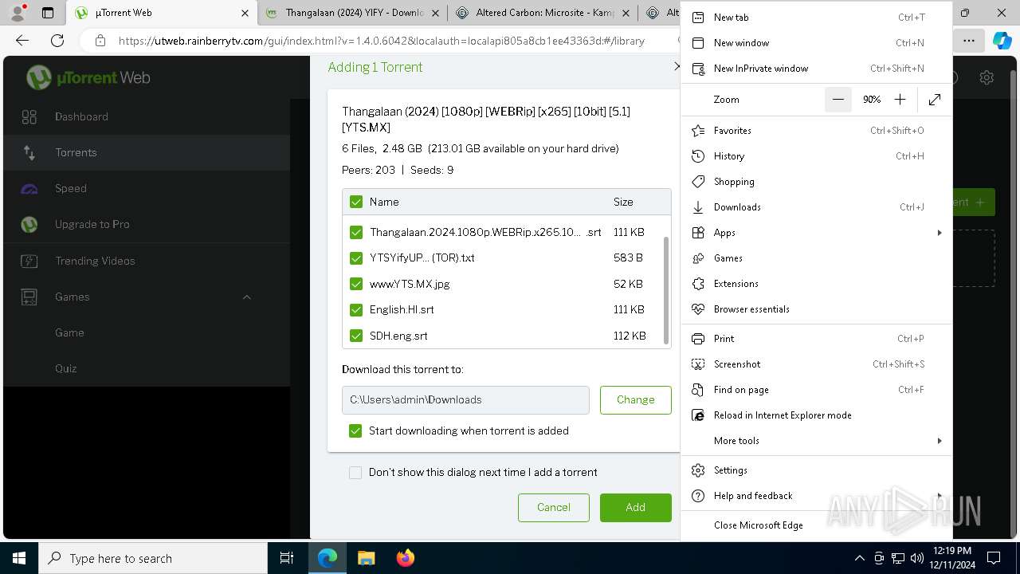
Task: Show hidden system tray icons
Action: 859,558
